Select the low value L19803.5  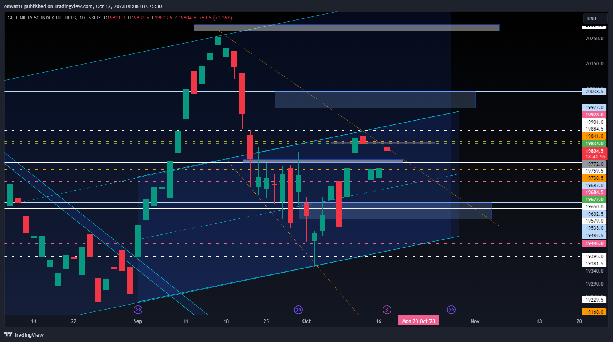(162, 18)
